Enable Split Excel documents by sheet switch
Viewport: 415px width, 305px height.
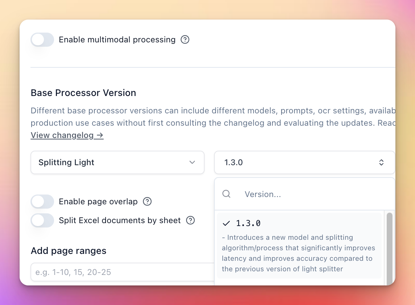coord(42,221)
